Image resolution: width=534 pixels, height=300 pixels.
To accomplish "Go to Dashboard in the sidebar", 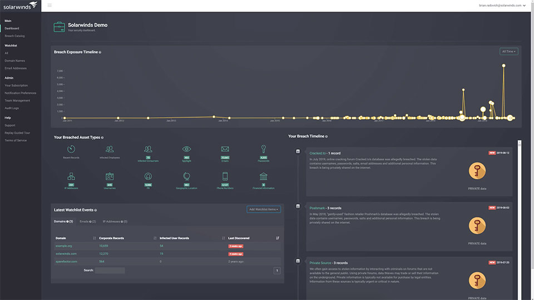I will click(x=12, y=28).
